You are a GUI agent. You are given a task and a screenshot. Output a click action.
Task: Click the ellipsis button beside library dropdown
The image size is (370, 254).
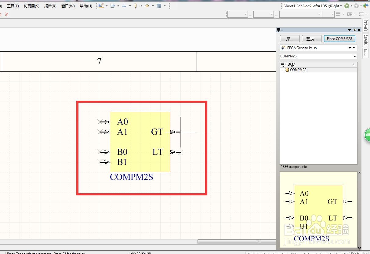[x=355, y=48]
